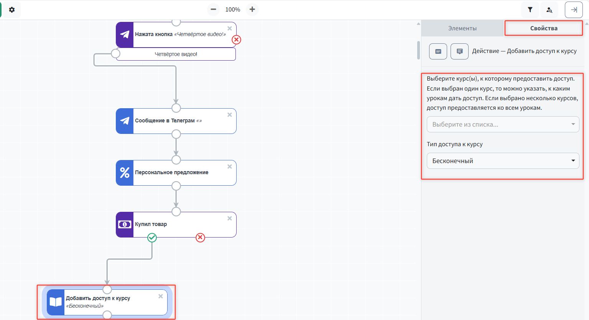Click the first note icon button in properties
Screen dimensions: 589x320
[x=438, y=51]
